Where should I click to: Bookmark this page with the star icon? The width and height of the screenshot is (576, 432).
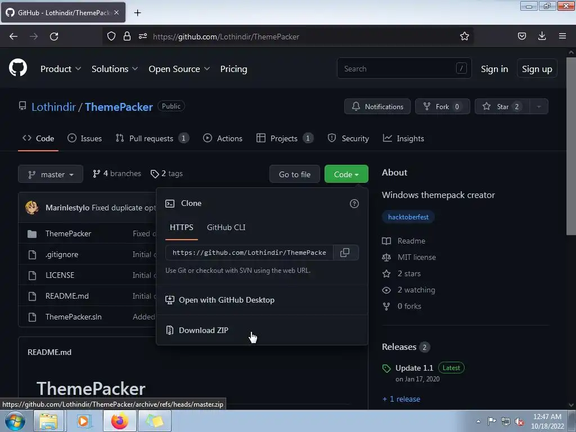(464, 36)
